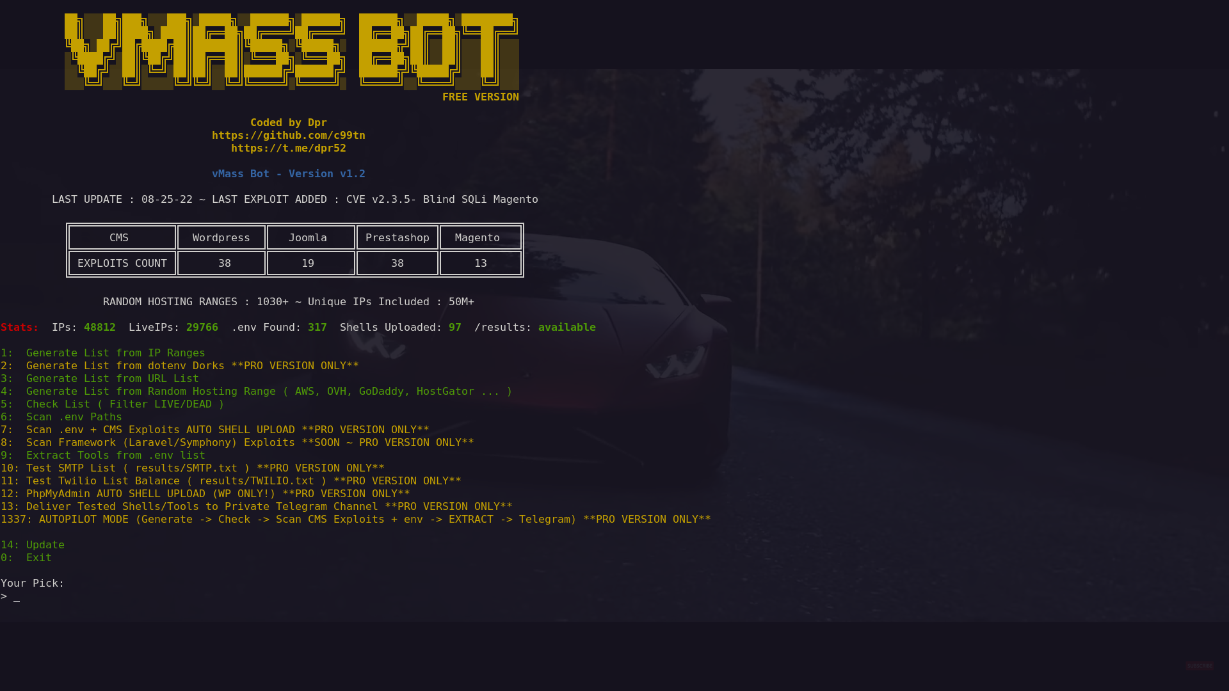
Task: Select option 14: Update
Action: pyautogui.click(x=45, y=545)
